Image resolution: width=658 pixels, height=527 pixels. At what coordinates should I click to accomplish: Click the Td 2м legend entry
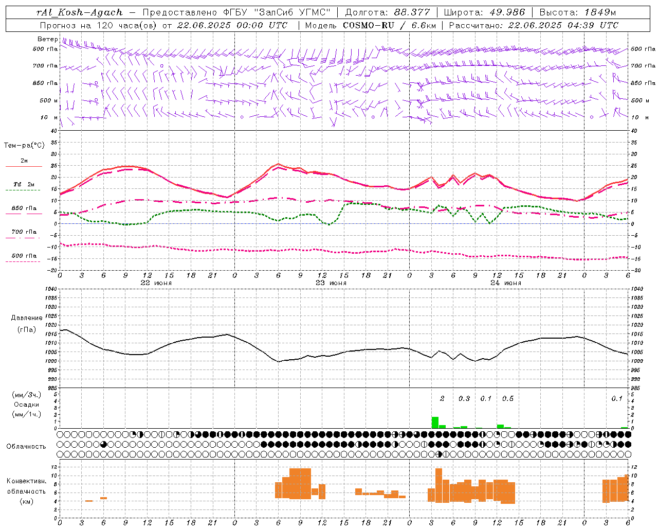(24, 184)
